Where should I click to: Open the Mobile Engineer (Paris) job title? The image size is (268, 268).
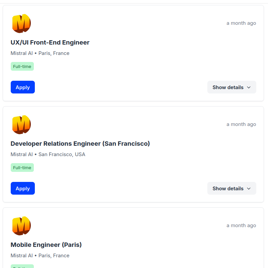pos(46,245)
